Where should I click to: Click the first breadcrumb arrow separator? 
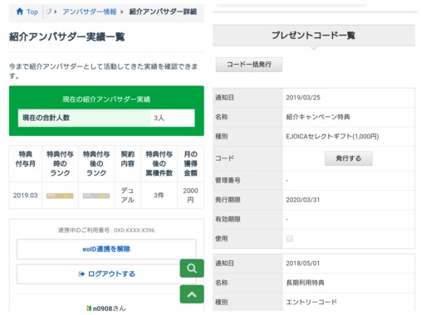(x=56, y=12)
